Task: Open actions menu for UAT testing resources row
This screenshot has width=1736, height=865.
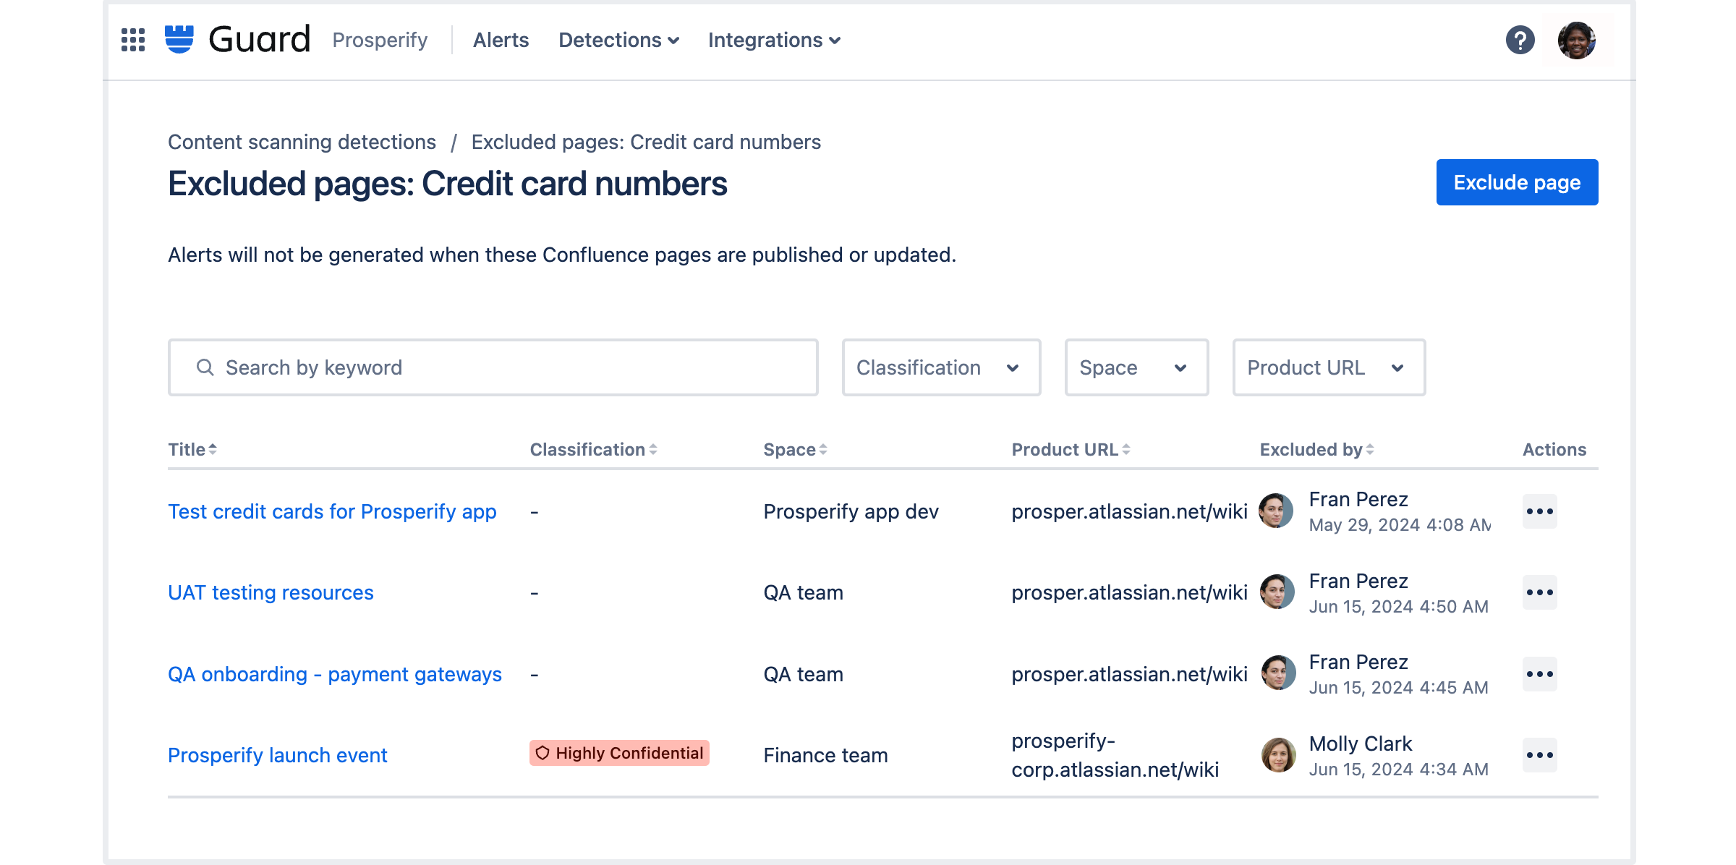Action: 1539,592
